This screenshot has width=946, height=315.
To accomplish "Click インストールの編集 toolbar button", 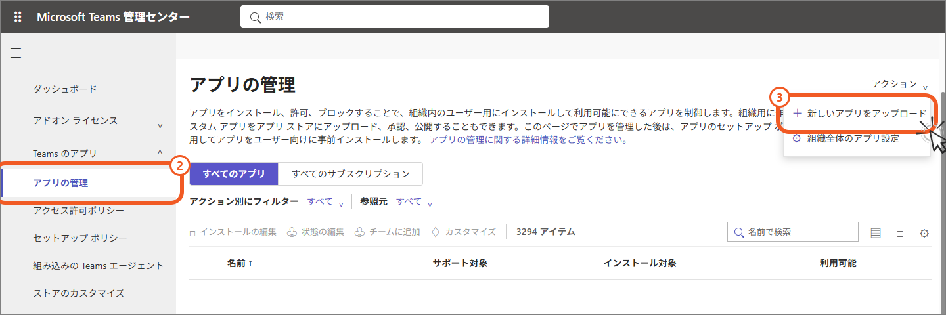I will pyautogui.click(x=233, y=232).
